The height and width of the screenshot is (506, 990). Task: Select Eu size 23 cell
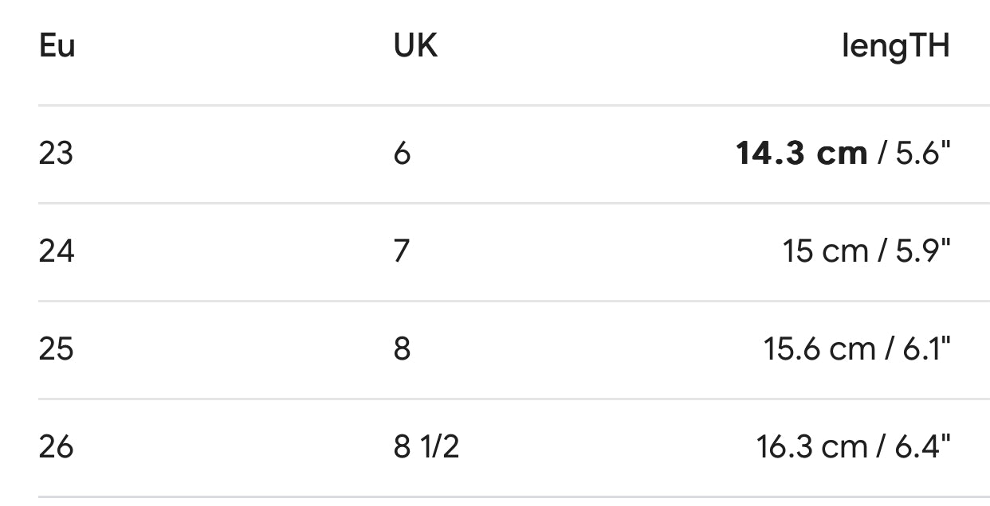[x=56, y=153]
